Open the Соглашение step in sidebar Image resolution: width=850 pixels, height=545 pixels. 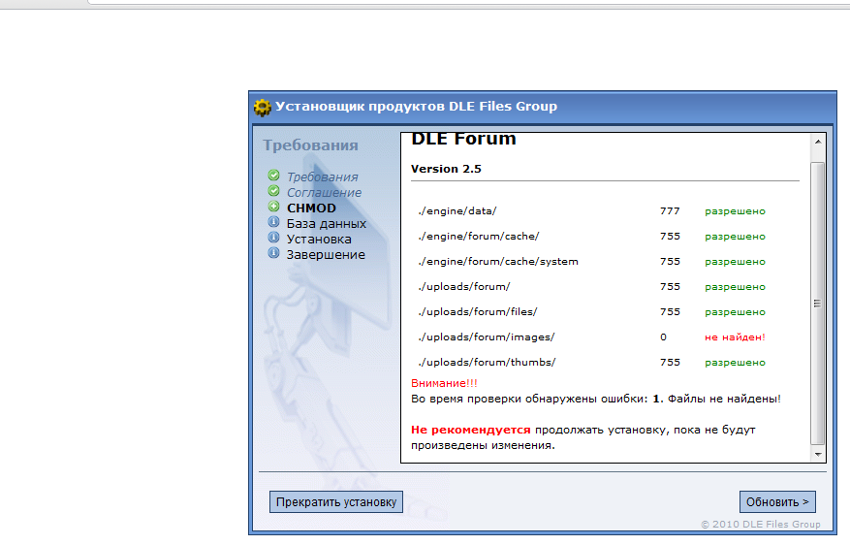click(x=324, y=193)
